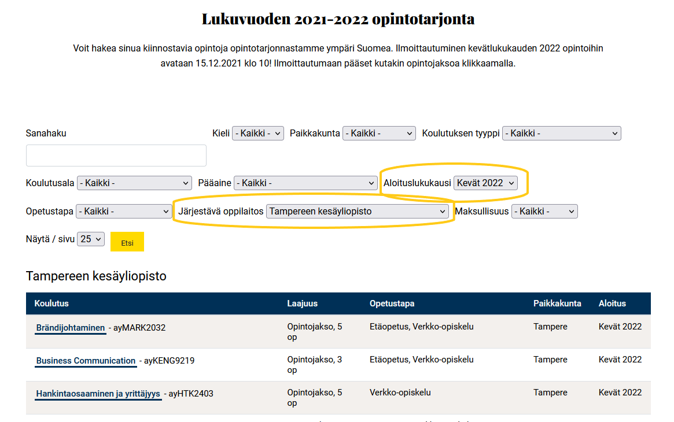Follow the Hankintaosaaminen ja yrittäjyys link
The width and height of the screenshot is (674, 422).
tap(98, 394)
